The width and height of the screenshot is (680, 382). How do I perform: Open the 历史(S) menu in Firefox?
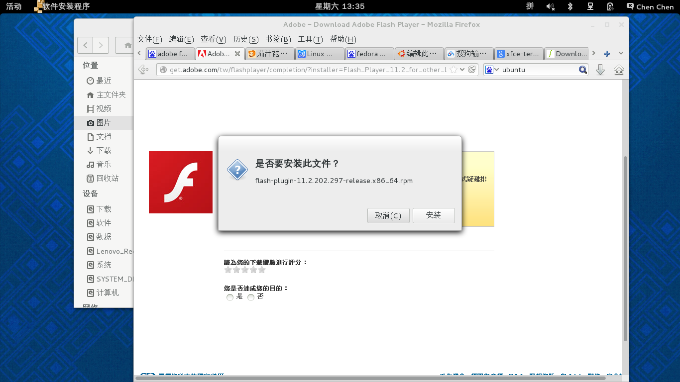coord(246,39)
